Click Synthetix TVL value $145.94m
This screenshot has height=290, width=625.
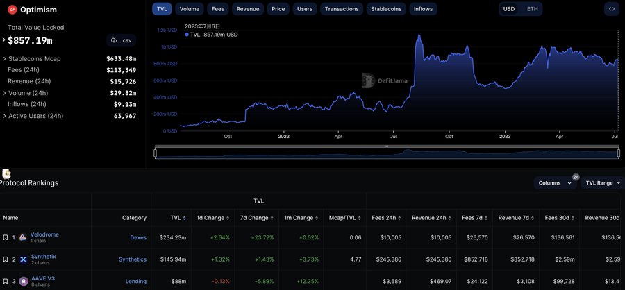tap(173, 259)
